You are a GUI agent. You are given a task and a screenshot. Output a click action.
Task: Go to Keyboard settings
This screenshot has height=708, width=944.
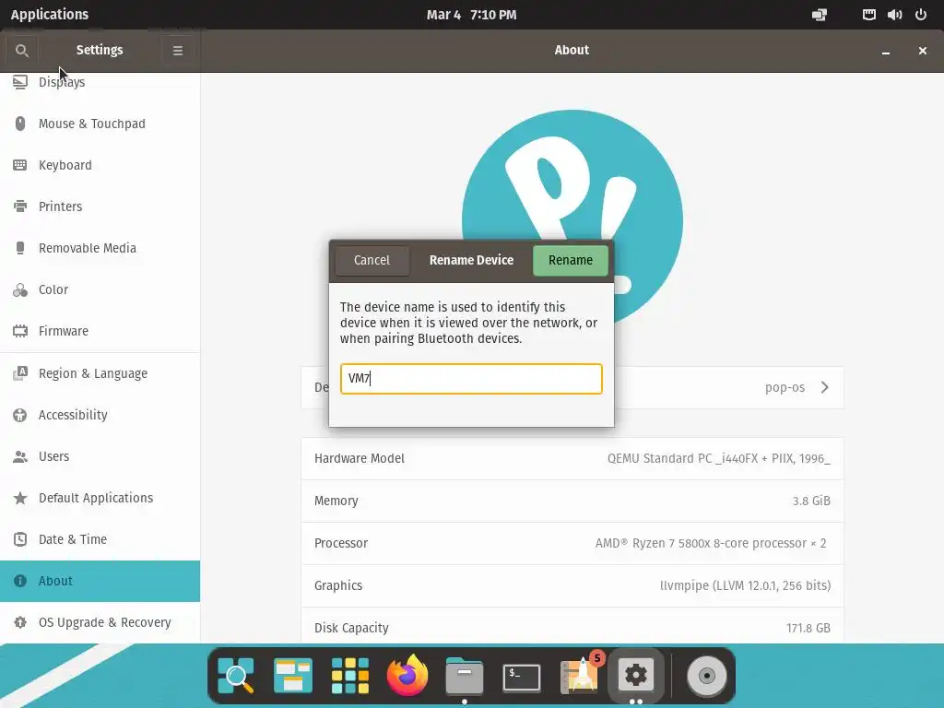tap(100, 165)
